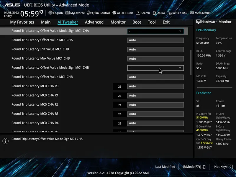Click the Version 2.21.1278 copyright text

click(x=118, y=173)
